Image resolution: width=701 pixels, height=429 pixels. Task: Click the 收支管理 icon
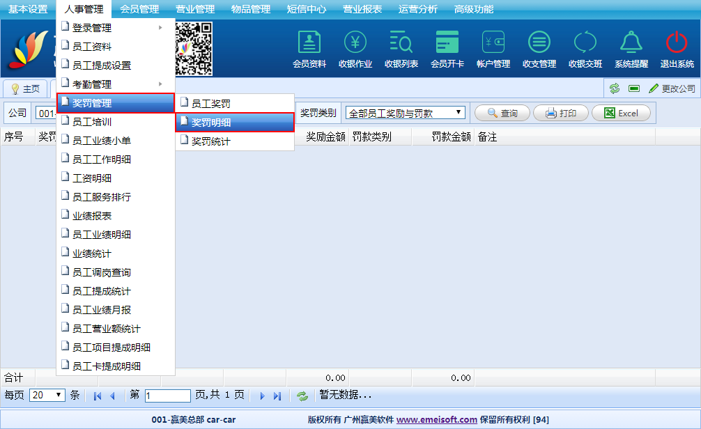(x=539, y=43)
